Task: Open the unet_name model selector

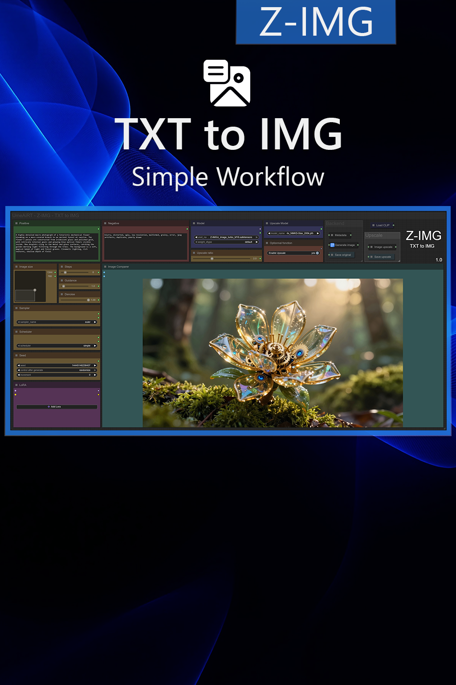Action: pos(227,237)
